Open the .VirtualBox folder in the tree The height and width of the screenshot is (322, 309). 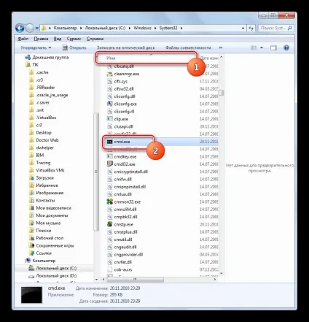click(46, 118)
